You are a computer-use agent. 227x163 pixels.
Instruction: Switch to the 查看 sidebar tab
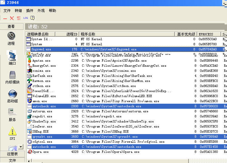[12, 27]
